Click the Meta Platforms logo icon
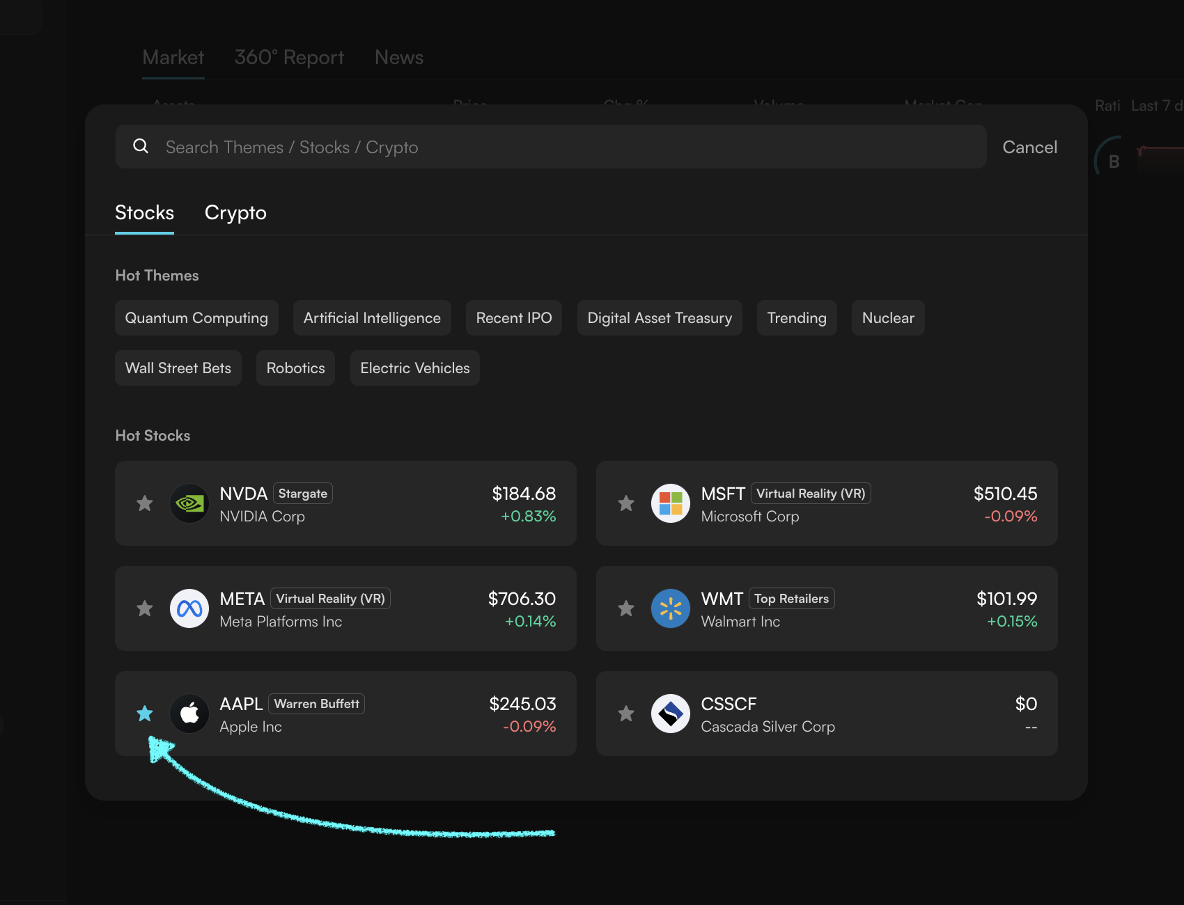 point(189,608)
